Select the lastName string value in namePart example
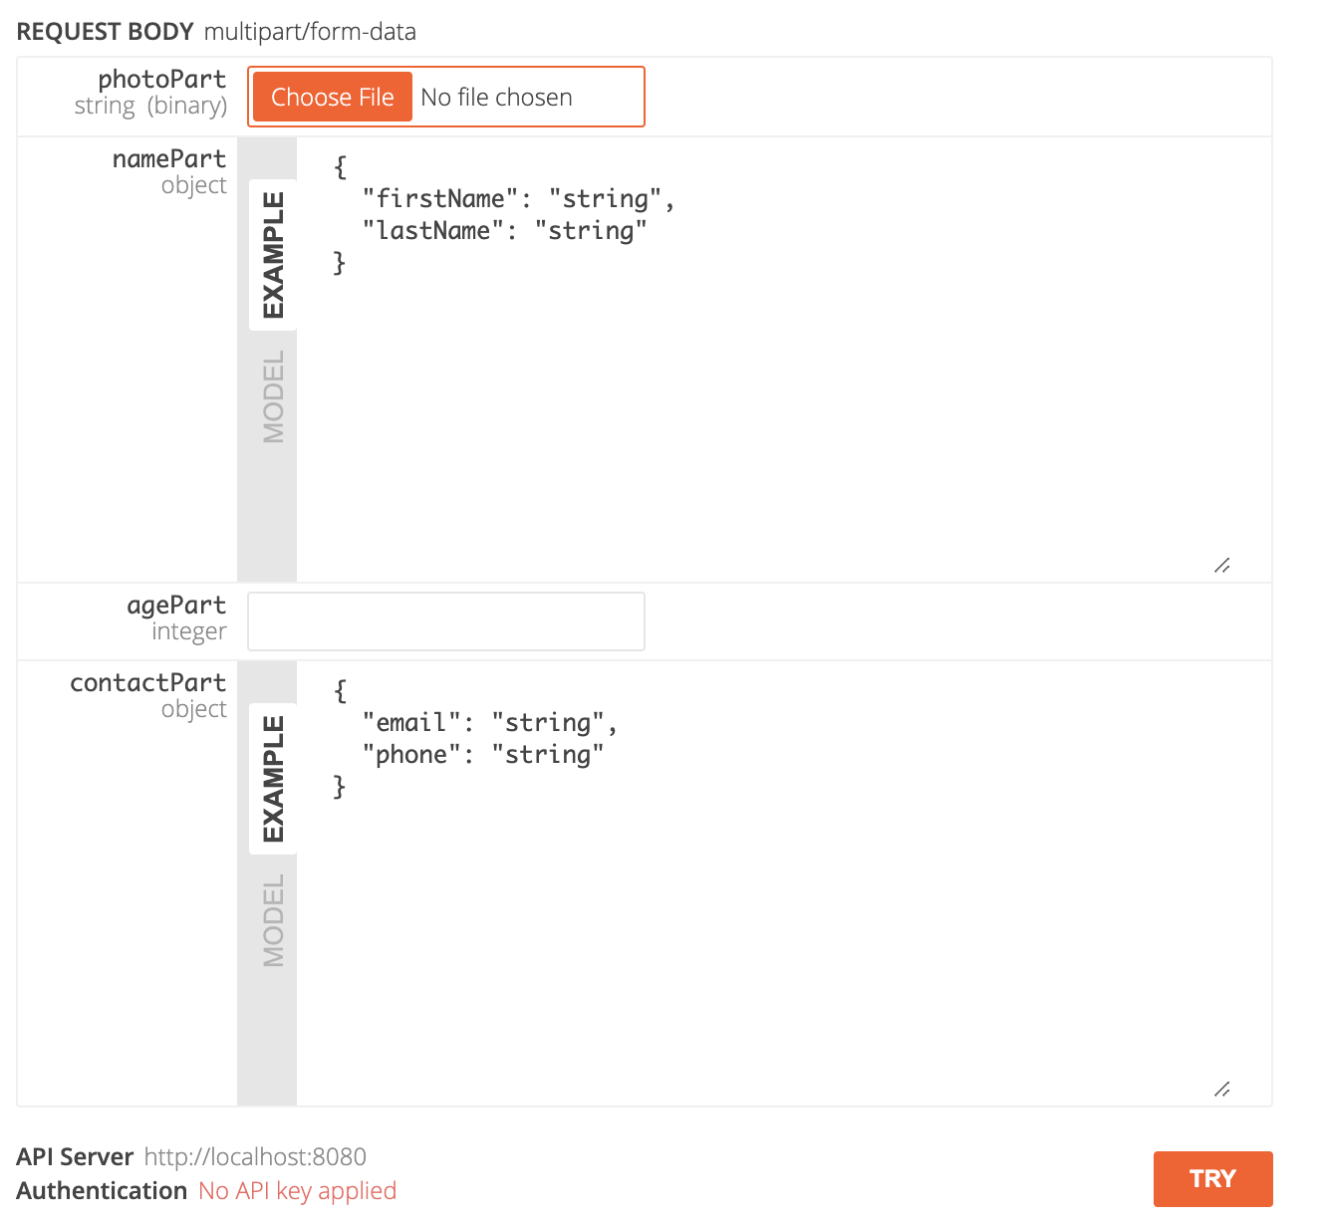 pos(590,230)
